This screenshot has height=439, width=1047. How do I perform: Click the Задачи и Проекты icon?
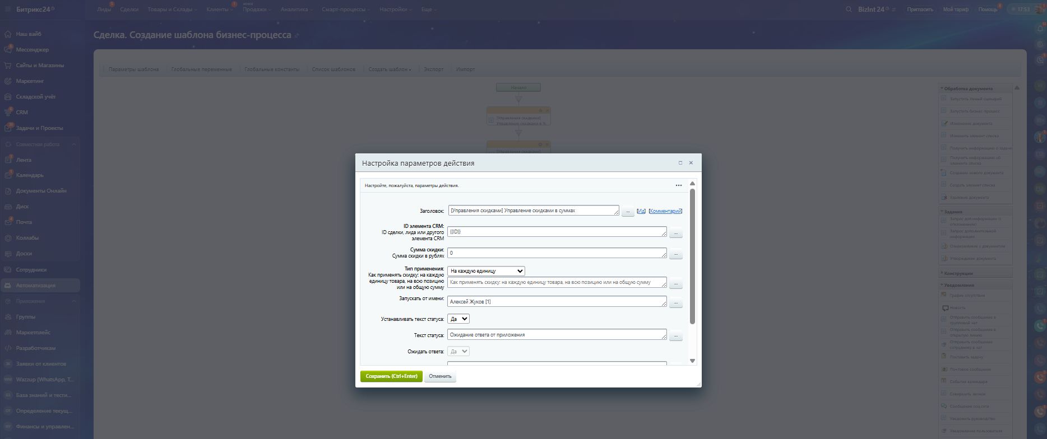(8, 128)
